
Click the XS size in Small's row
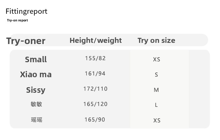157,59
